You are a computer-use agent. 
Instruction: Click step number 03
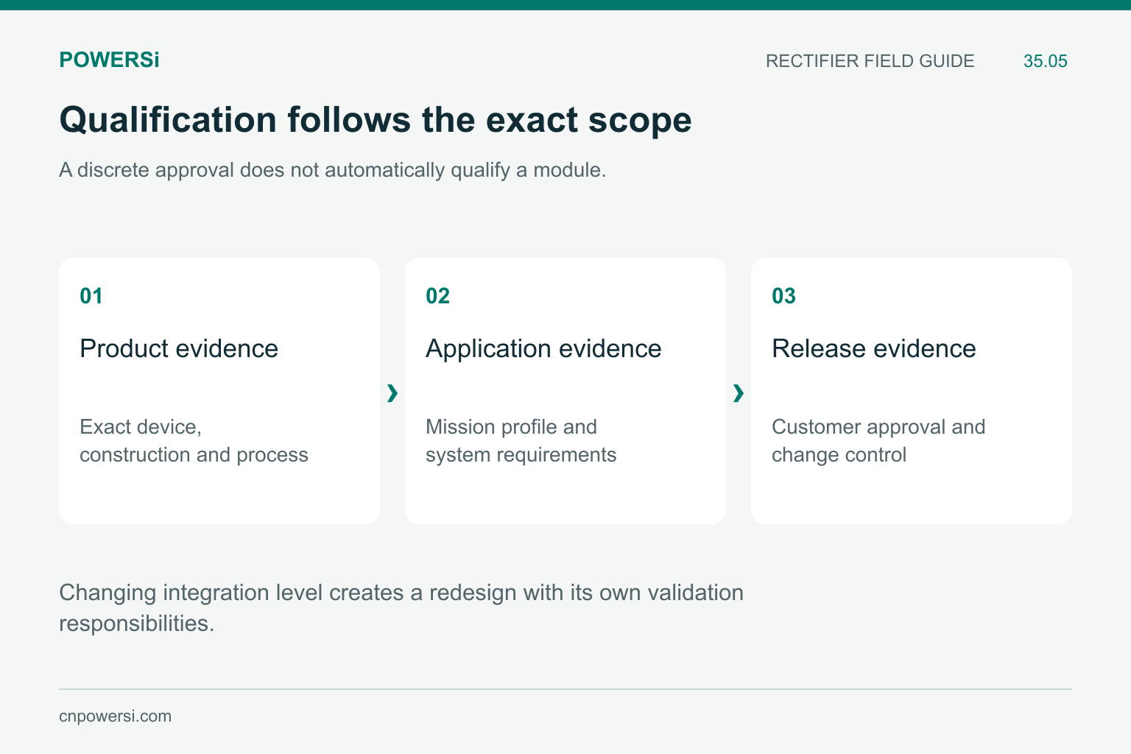coord(783,296)
